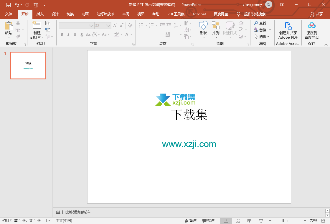Open shape fill color options
330x224 pixels.
[242, 23]
